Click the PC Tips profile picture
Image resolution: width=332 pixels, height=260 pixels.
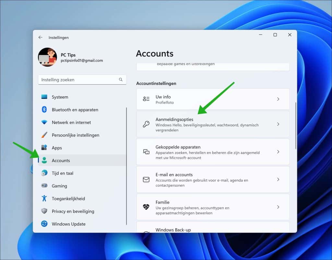tap(47, 57)
